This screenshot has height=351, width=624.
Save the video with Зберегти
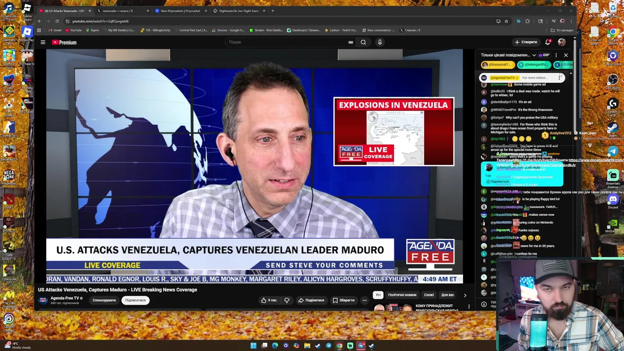coord(344,300)
